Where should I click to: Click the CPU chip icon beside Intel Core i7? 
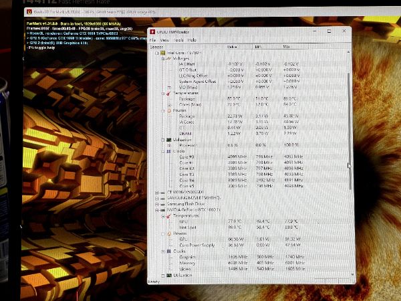coord(162,53)
